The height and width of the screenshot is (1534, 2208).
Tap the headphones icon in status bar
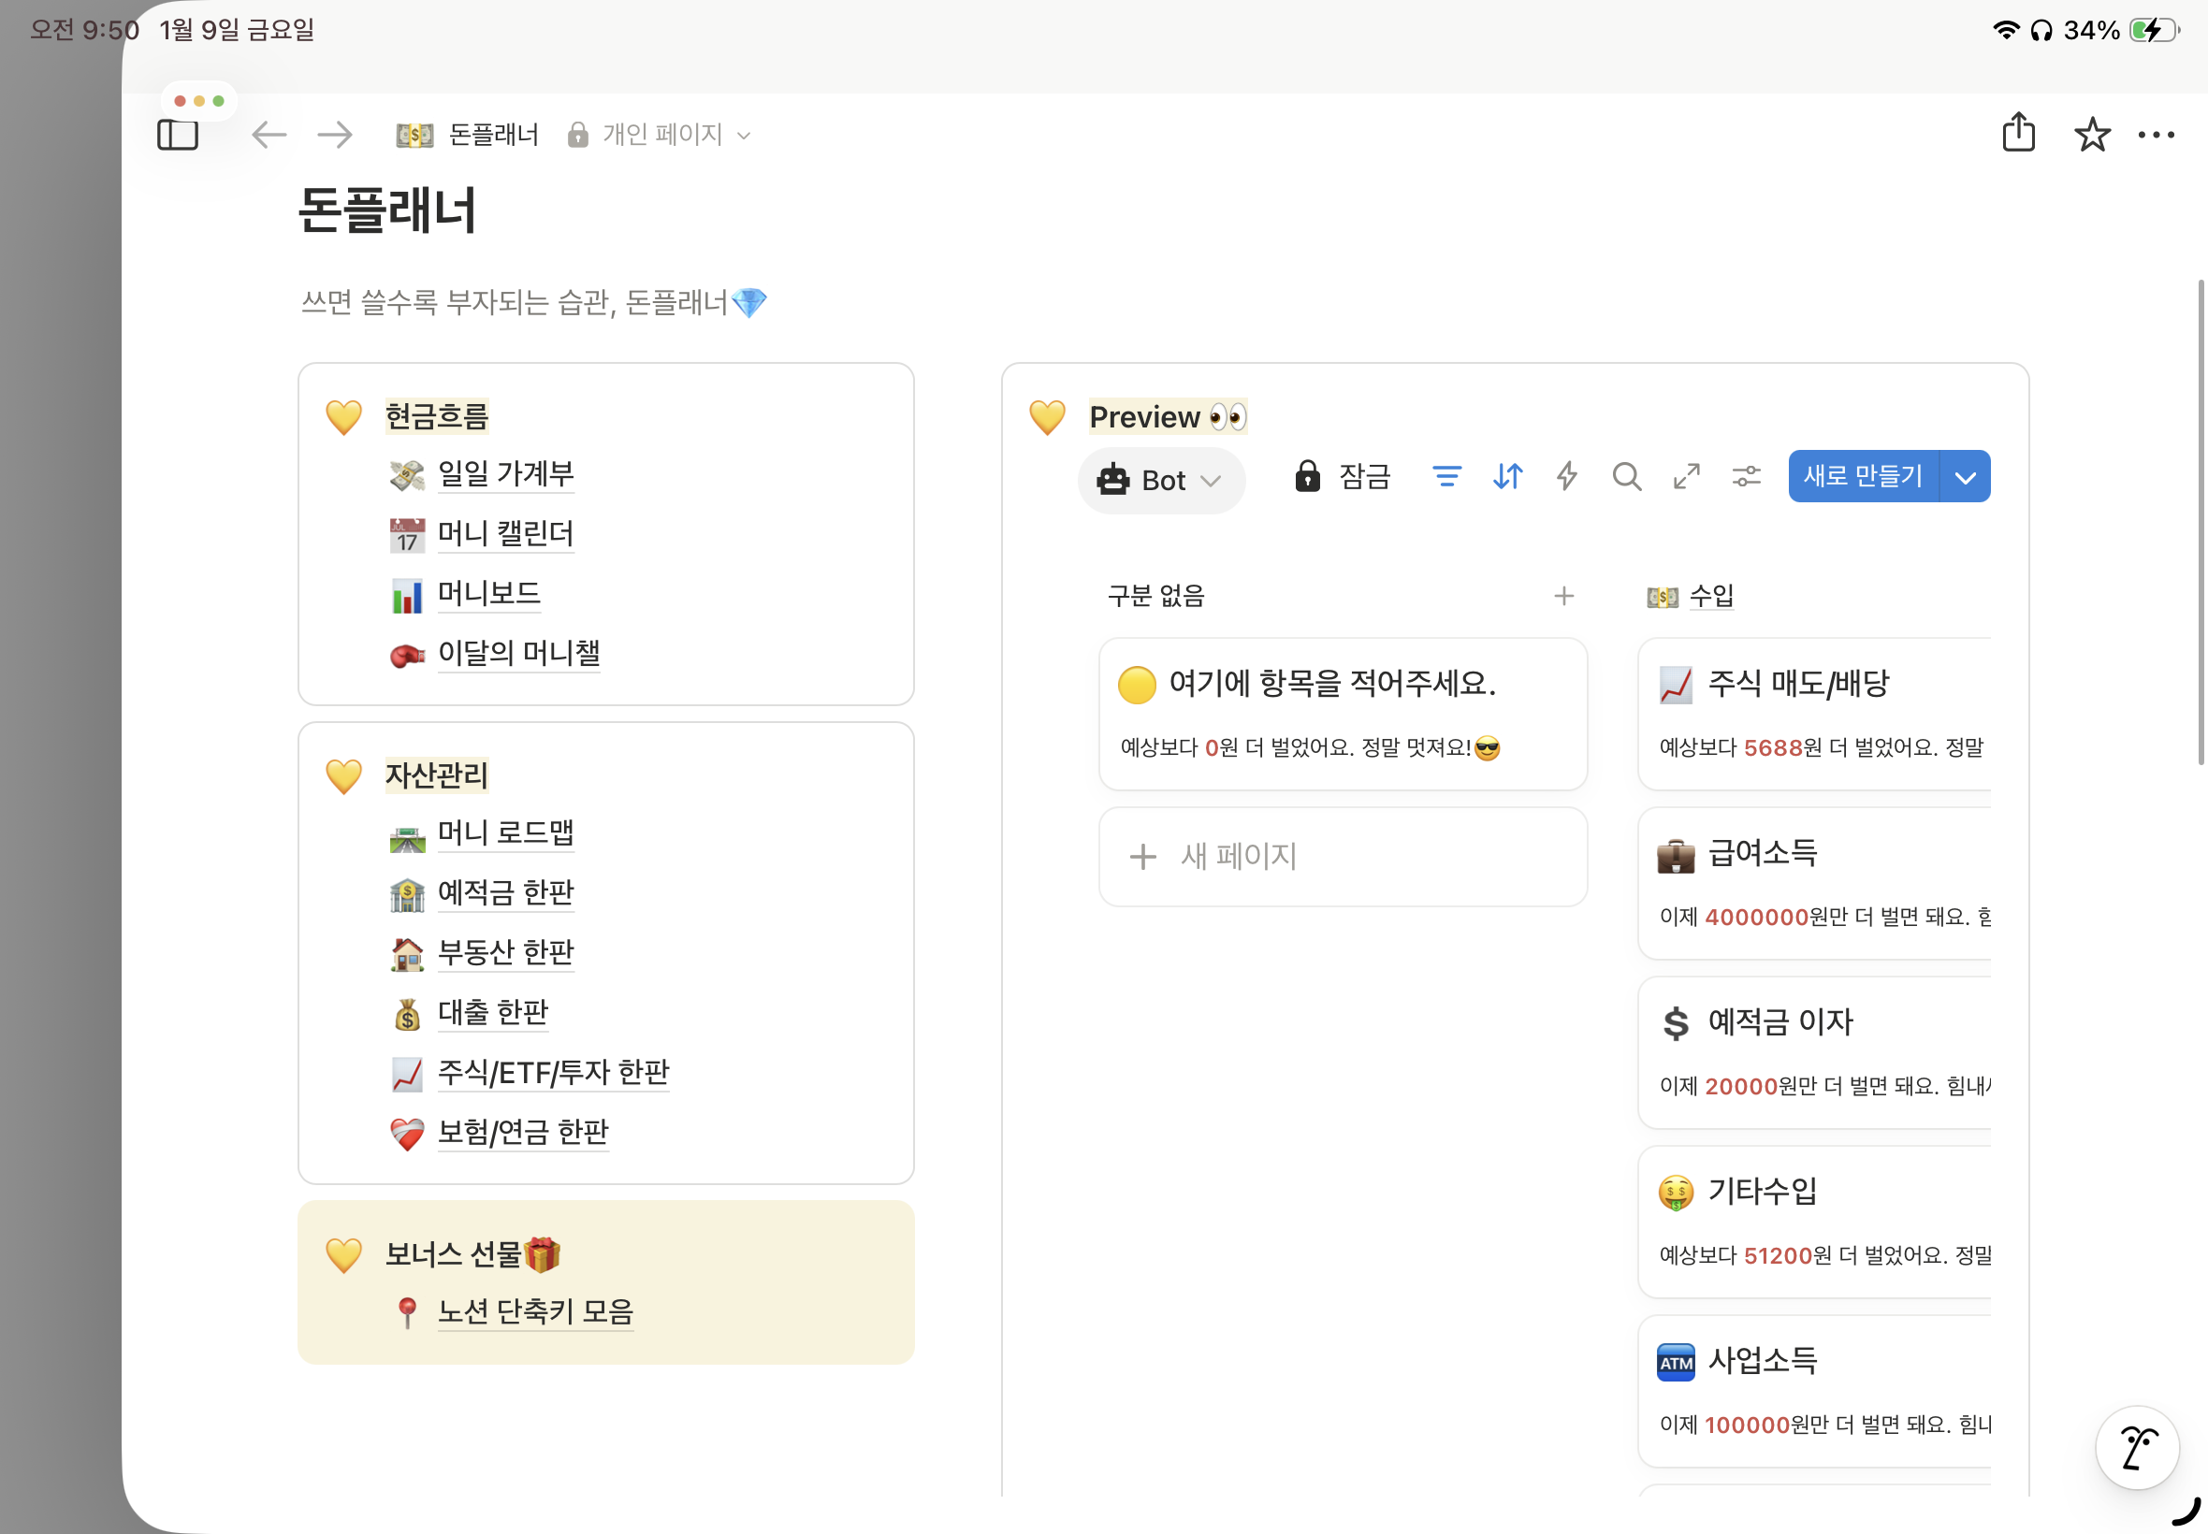pos(2041,31)
